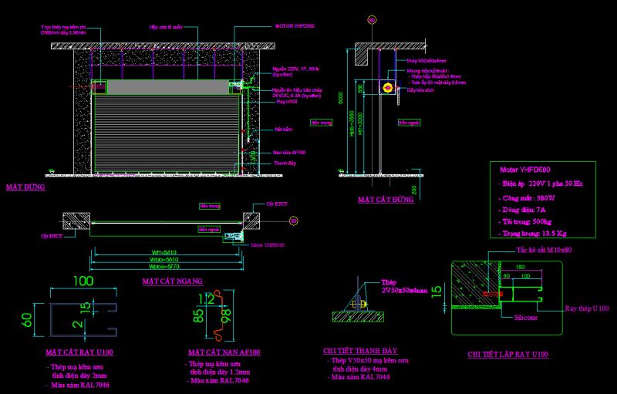Click the grid bubble beside horizontal section
The width and height of the screenshot is (617, 394).
(x=294, y=221)
